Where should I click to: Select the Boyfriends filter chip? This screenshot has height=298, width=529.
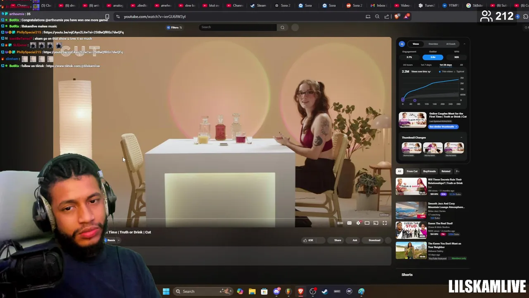(429, 171)
